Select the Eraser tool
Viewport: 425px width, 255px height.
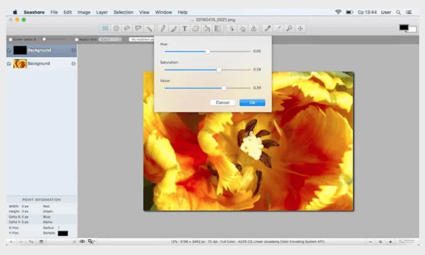coord(196,28)
